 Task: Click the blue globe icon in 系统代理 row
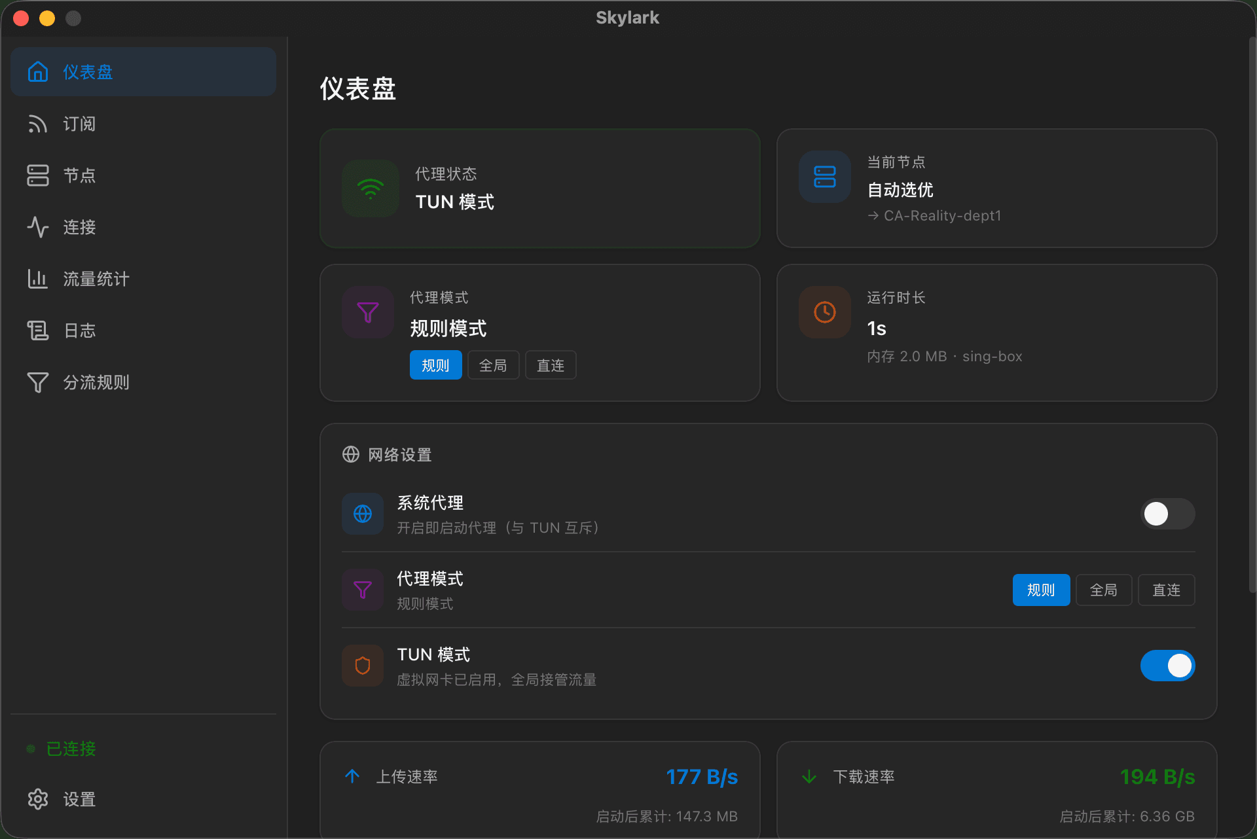coord(363,514)
